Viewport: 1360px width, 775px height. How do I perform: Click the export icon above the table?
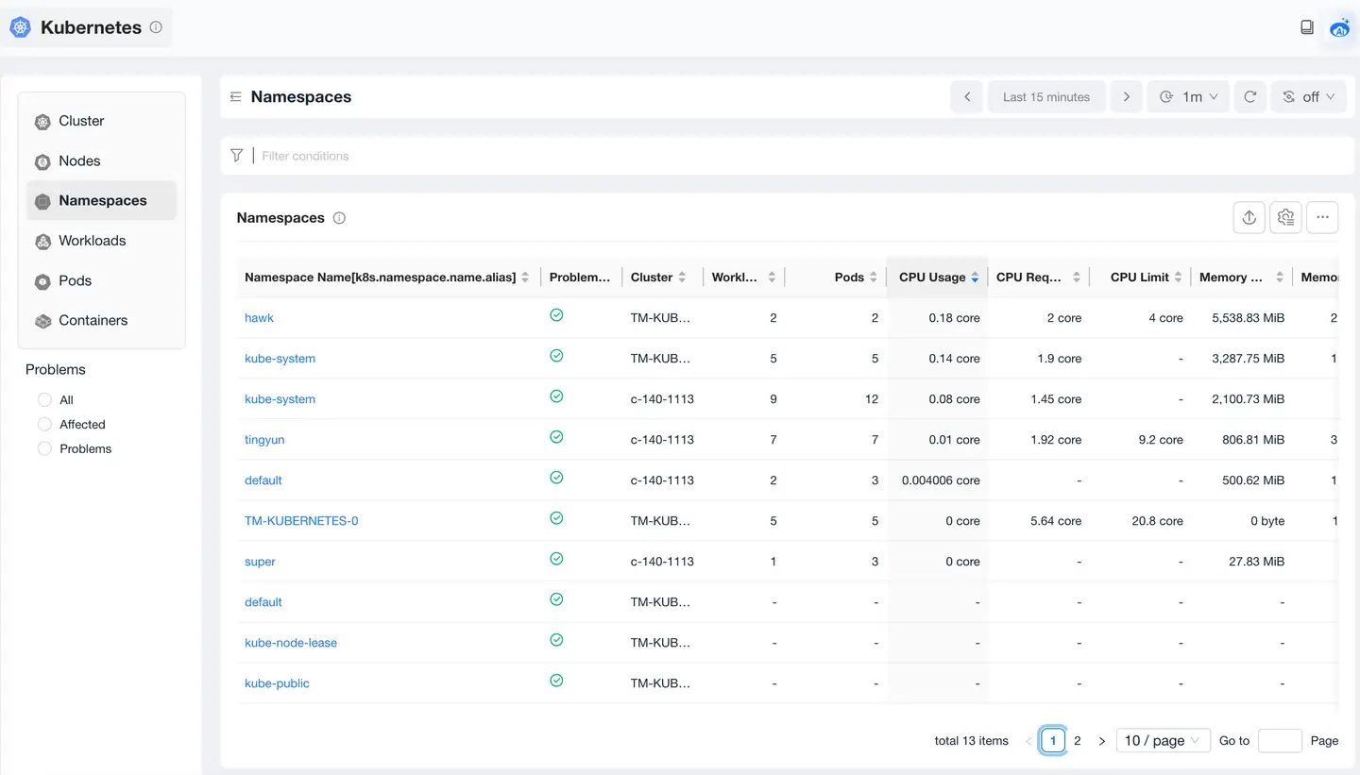click(1249, 217)
